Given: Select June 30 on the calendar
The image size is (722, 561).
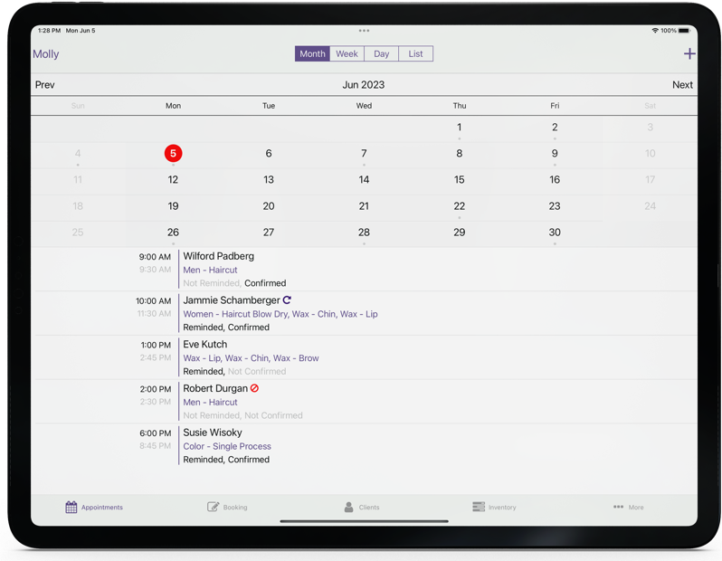Looking at the screenshot, I should 555,233.
